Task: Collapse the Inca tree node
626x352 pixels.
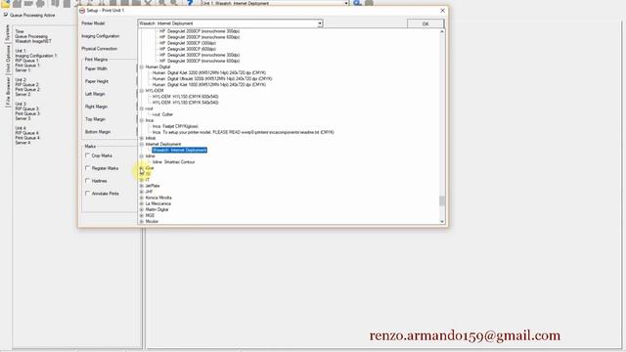Action: [x=141, y=120]
